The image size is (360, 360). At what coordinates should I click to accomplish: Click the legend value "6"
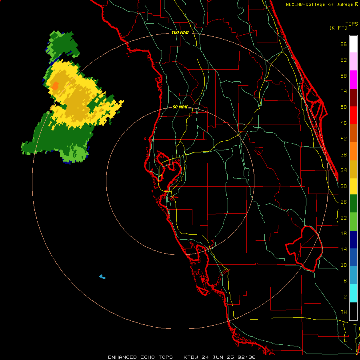tap(345, 281)
